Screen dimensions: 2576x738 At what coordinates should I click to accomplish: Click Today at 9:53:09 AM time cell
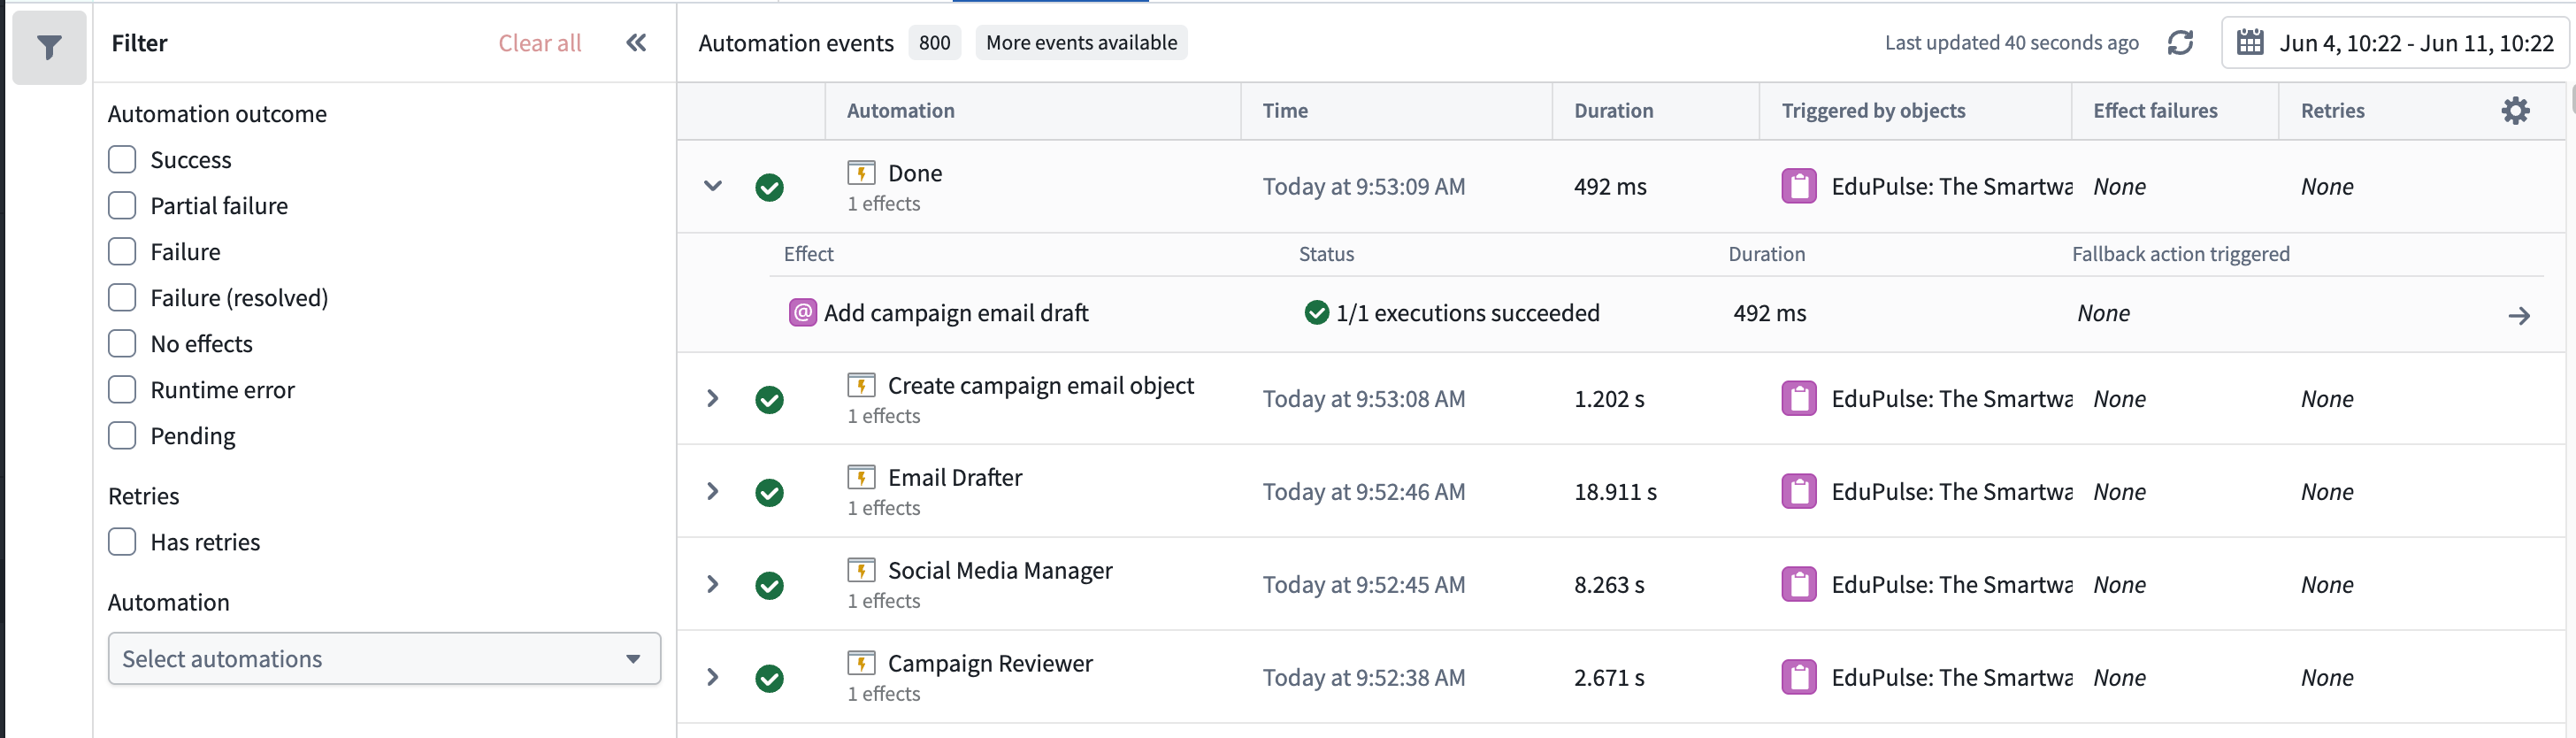(1363, 187)
